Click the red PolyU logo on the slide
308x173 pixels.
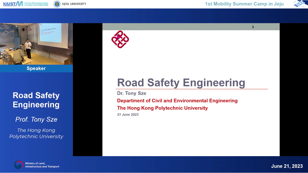[x=120, y=39]
